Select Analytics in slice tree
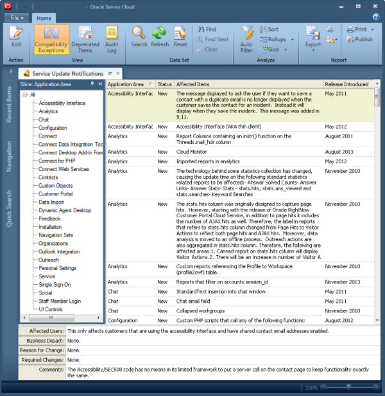385x396 pixels. [48, 111]
